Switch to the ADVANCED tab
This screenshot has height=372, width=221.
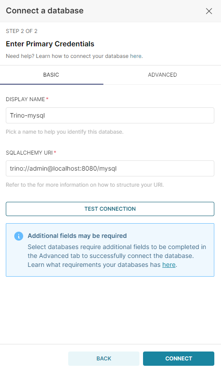click(162, 75)
